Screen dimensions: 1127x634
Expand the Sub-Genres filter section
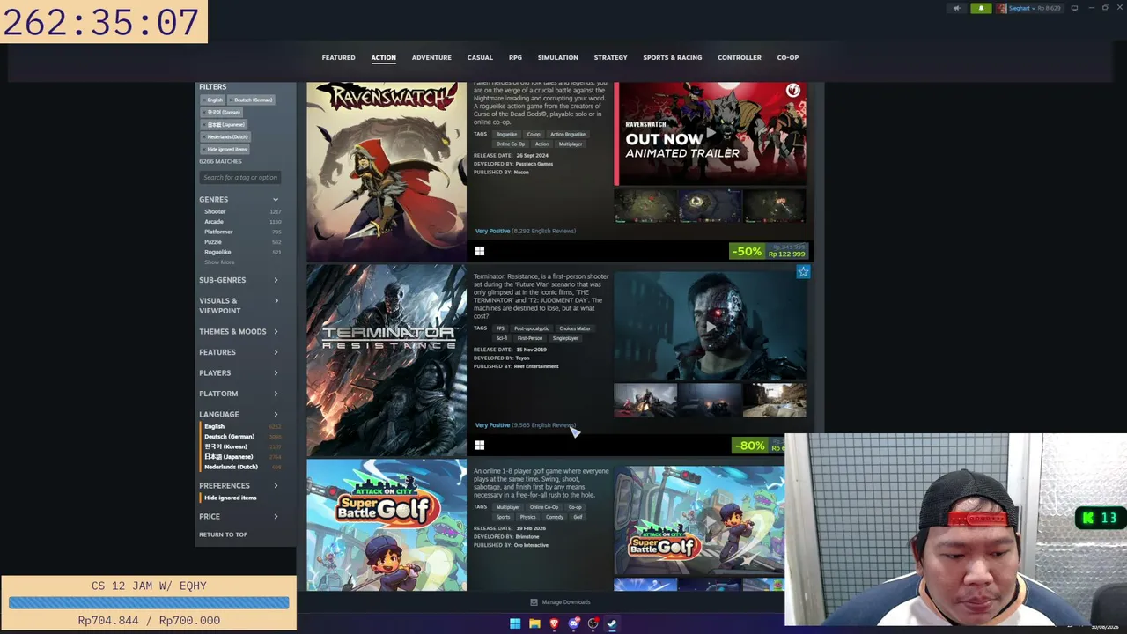tap(239, 280)
